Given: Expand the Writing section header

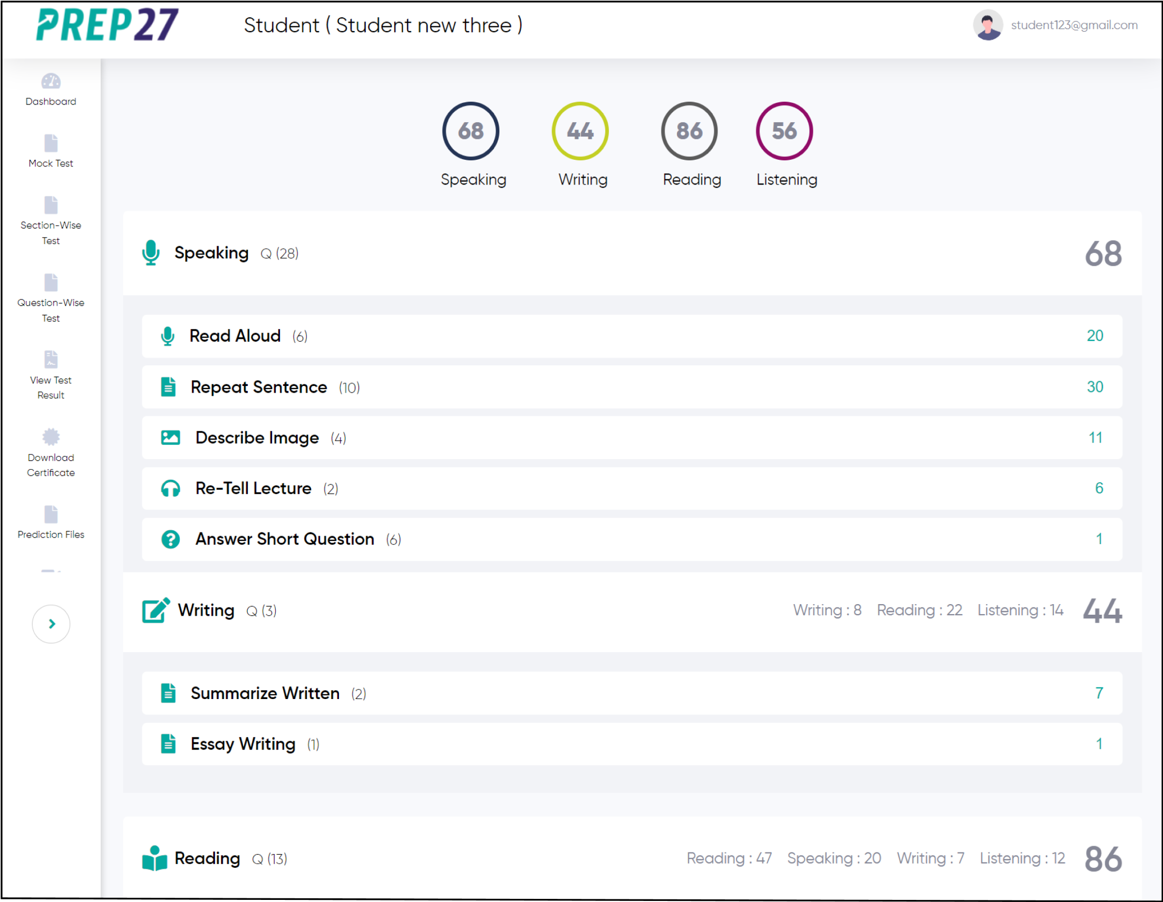Looking at the screenshot, I should [632, 613].
